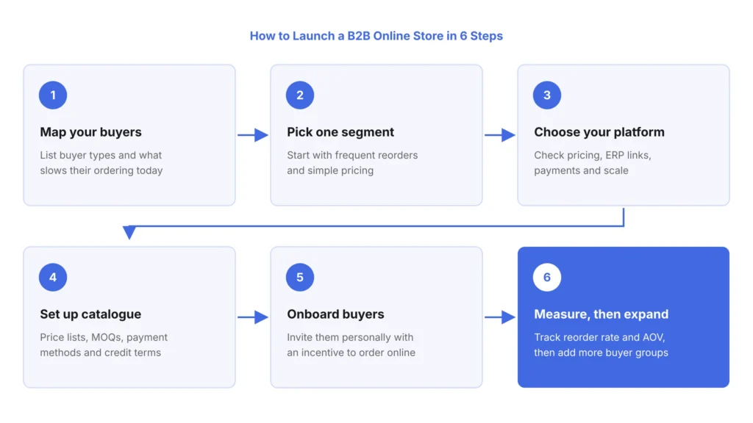The width and height of the screenshot is (753, 423).
Task: Click the 'Measure, then expand' heading
Action: click(x=602, y=314)
